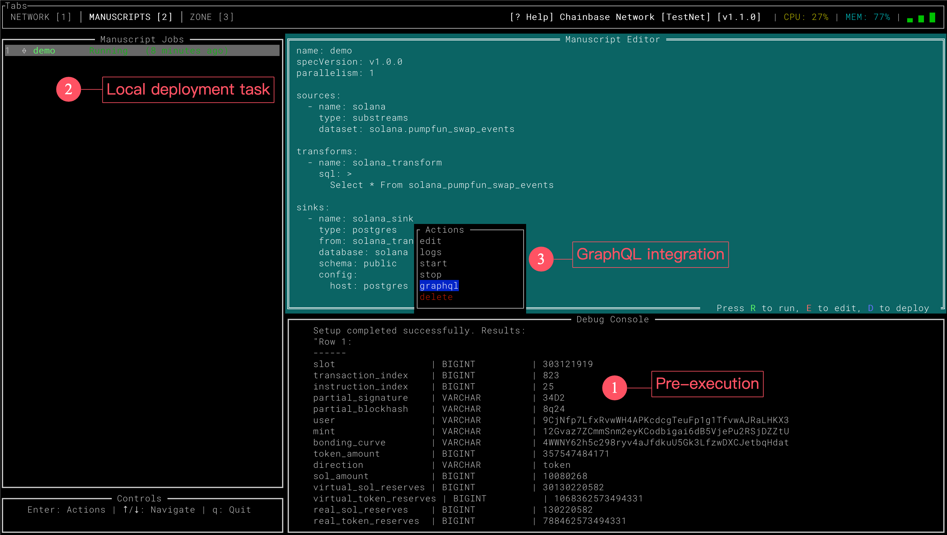Viewport: 947px width, 535px height.
Task: Click the '↑/↓: Navigate' control hint
Action: [x=159, y=510]
